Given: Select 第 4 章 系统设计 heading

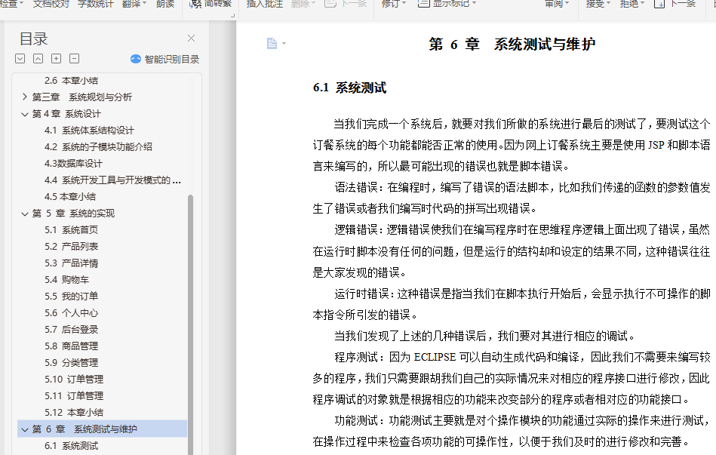Looking at the screenshot, I should click(66, 114).
